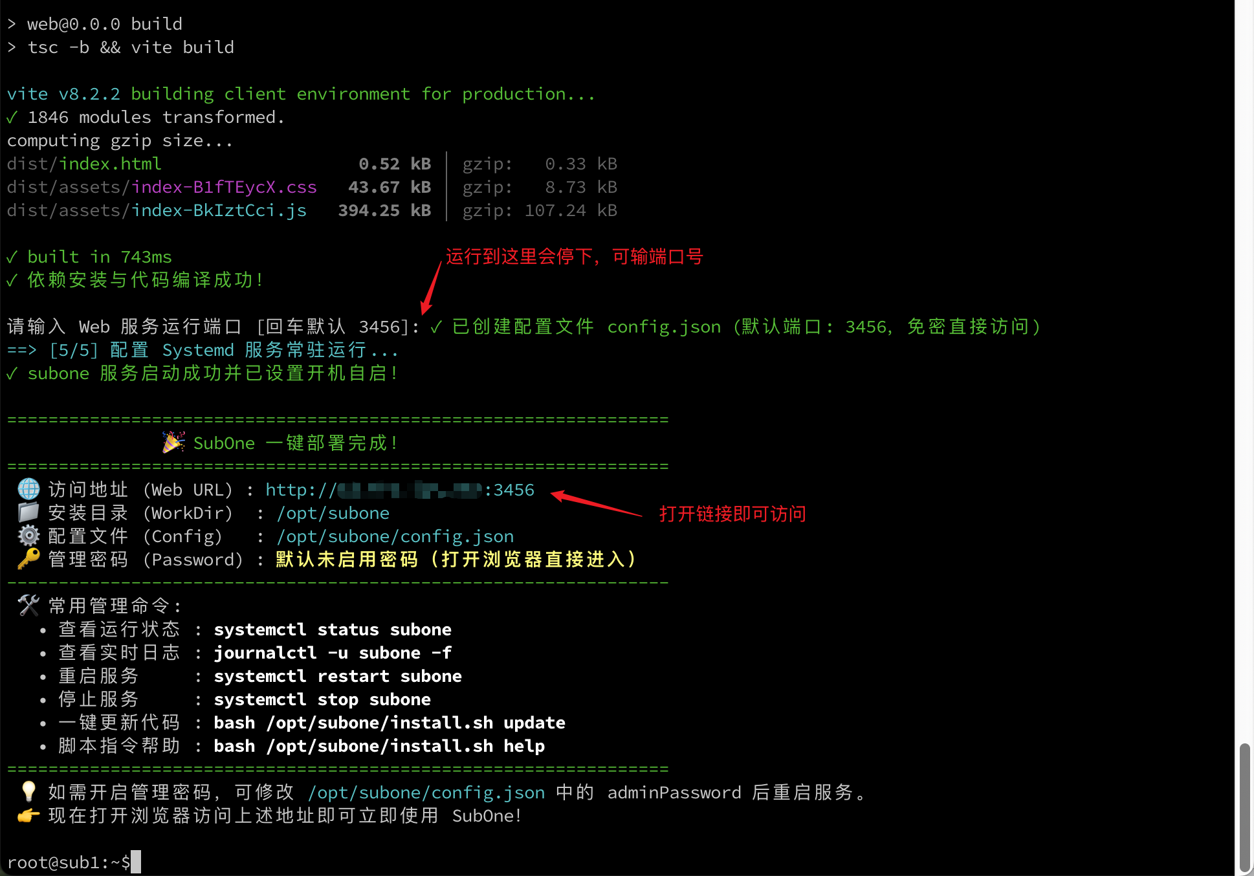This screenshot has width=1254, height=876.
Task: Click the "现在打开浏览器访问上述地址" closing line
Action: point(285,816)
